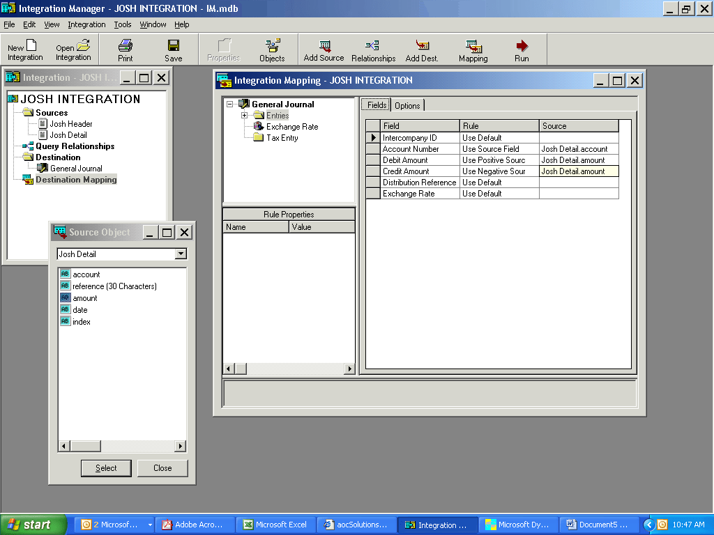Open the Relationships tool
Image resolution: width=714 pixels, height=535 pixels.
[x=373, y=49]
